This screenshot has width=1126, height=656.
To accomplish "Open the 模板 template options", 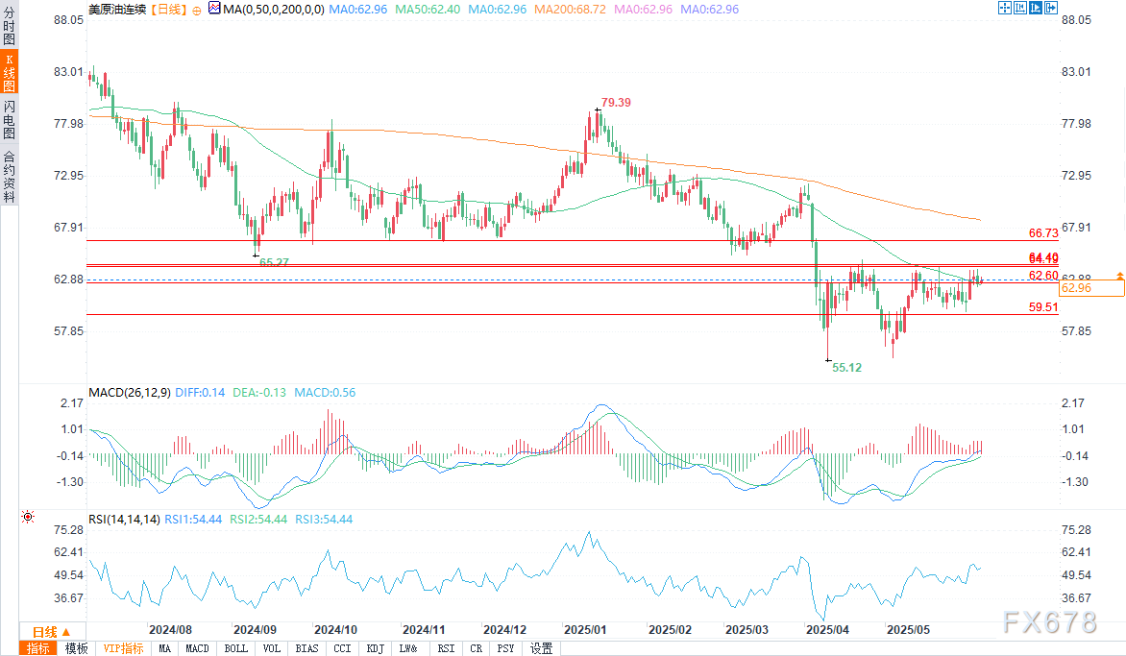I will [x=76, y=648].
